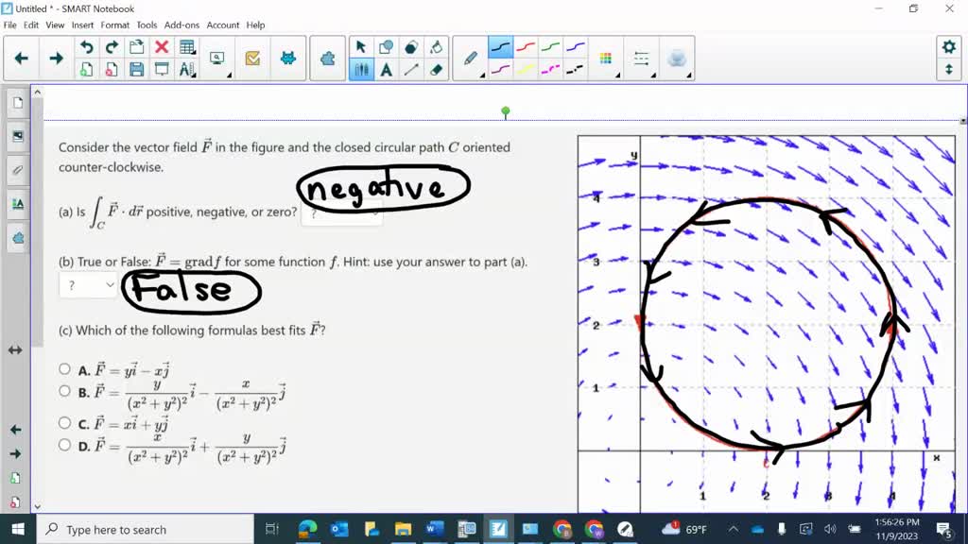Click the Undo arrow
This screenshot has width=968, height=544.
coord(87,46)
